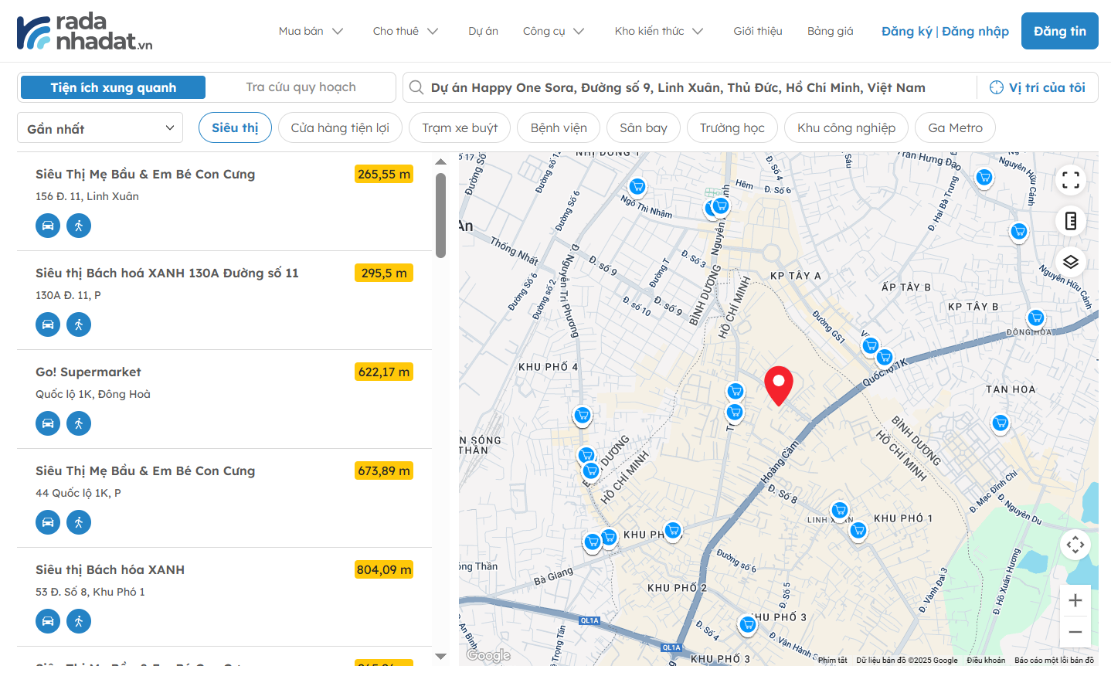Open the Dự án menu item

click(483, 31)
